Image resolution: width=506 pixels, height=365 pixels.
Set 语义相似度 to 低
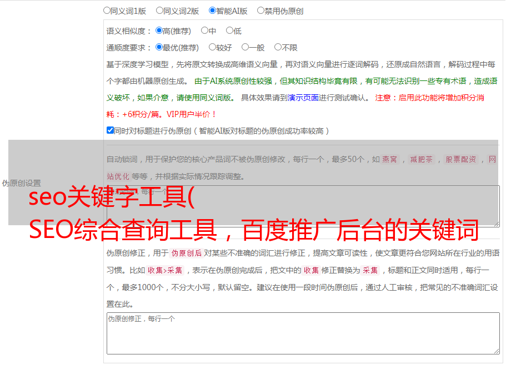coord(229,31)
